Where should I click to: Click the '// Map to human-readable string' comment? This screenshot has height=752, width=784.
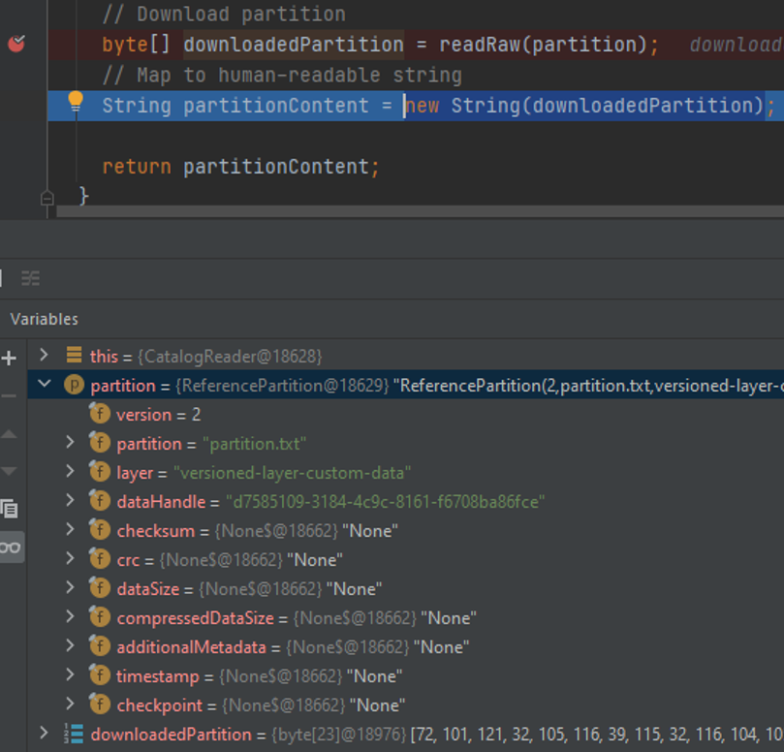[x=283, y=76]
